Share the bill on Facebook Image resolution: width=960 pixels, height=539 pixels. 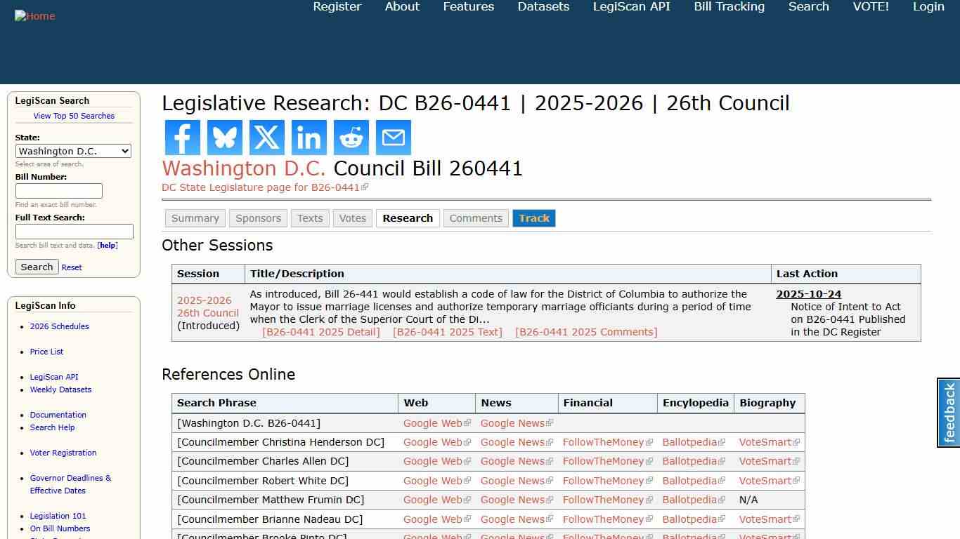click(182, 138)
